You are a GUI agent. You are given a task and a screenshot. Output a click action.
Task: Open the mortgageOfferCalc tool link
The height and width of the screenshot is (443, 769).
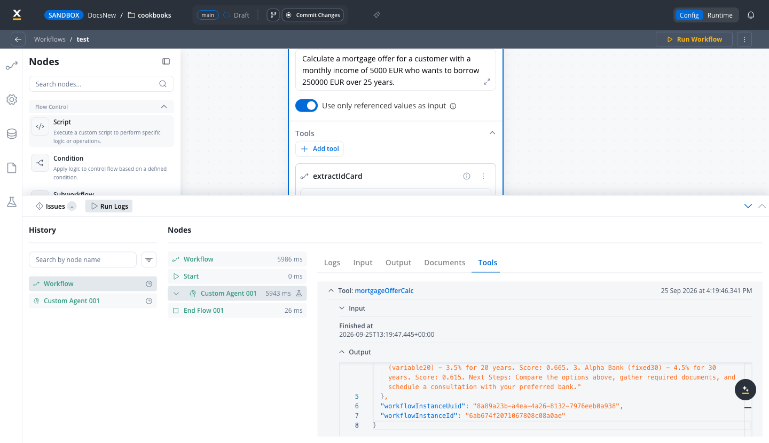pos(384,291)
